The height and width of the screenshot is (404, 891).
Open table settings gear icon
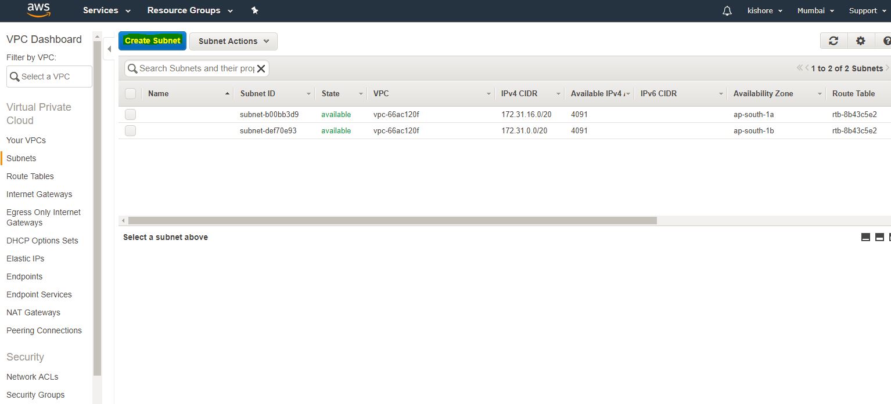[861, 41]
